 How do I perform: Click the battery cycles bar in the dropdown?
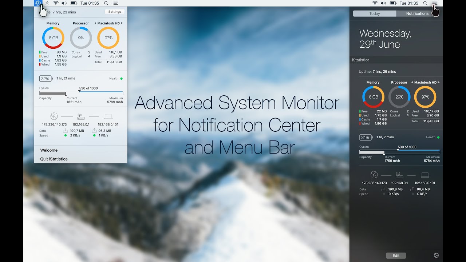pyautogui.click(x=81, y=94)
